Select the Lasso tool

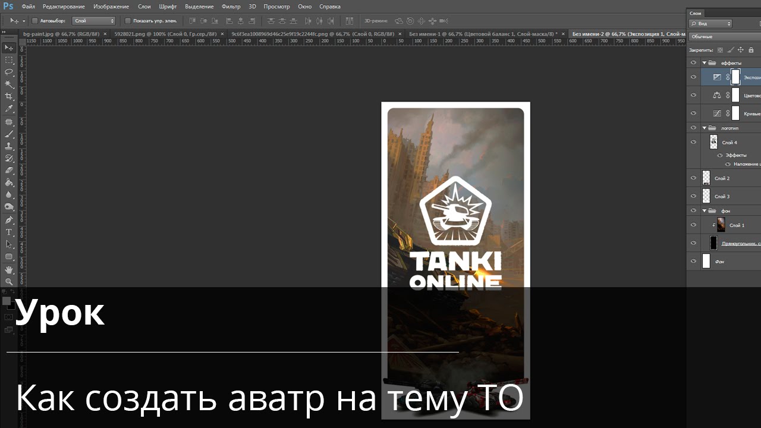pyautogui.click(x=9, y=72)
